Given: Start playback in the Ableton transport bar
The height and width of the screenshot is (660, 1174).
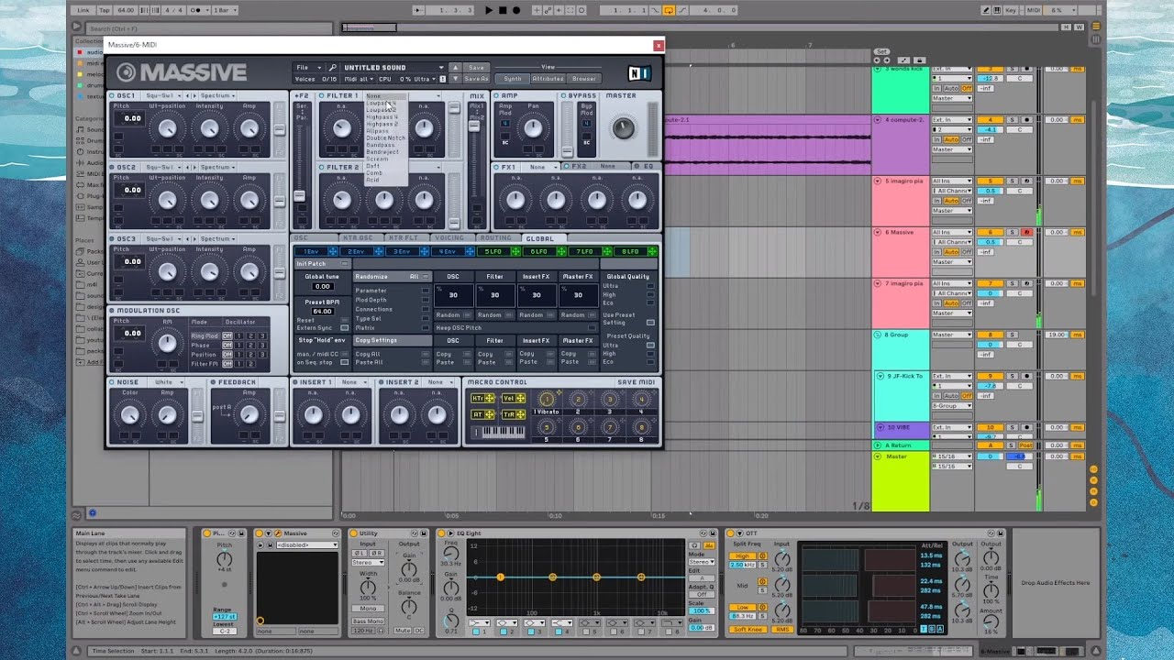Looking at the screenshot, I should click(x=489, y=10).
